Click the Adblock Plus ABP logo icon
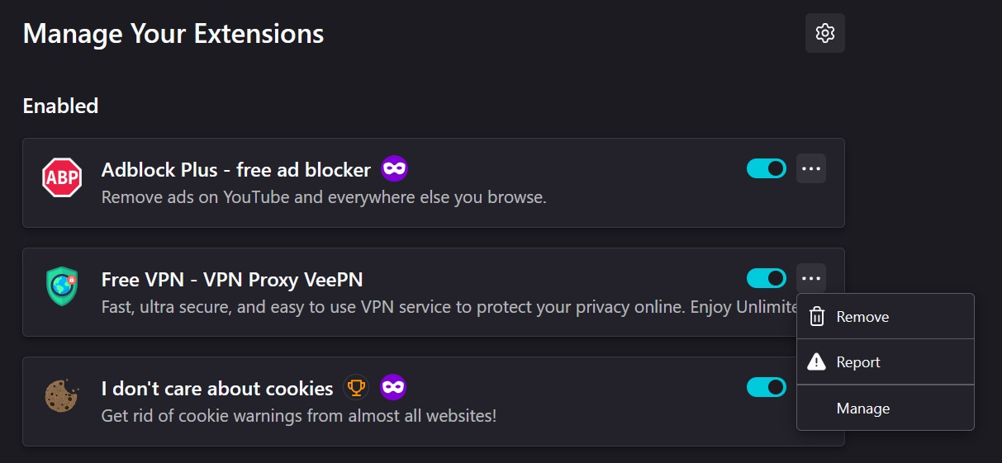 coord(62,177)
